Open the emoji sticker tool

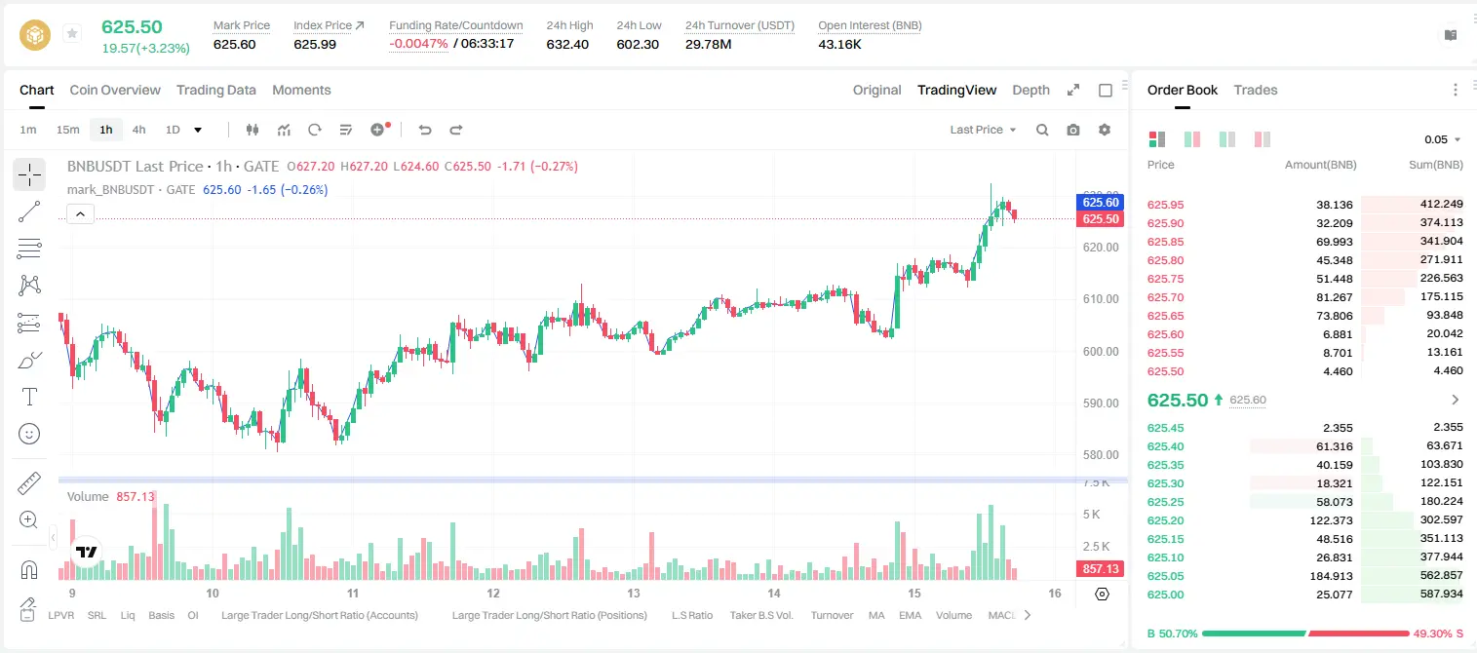point(29,434)
